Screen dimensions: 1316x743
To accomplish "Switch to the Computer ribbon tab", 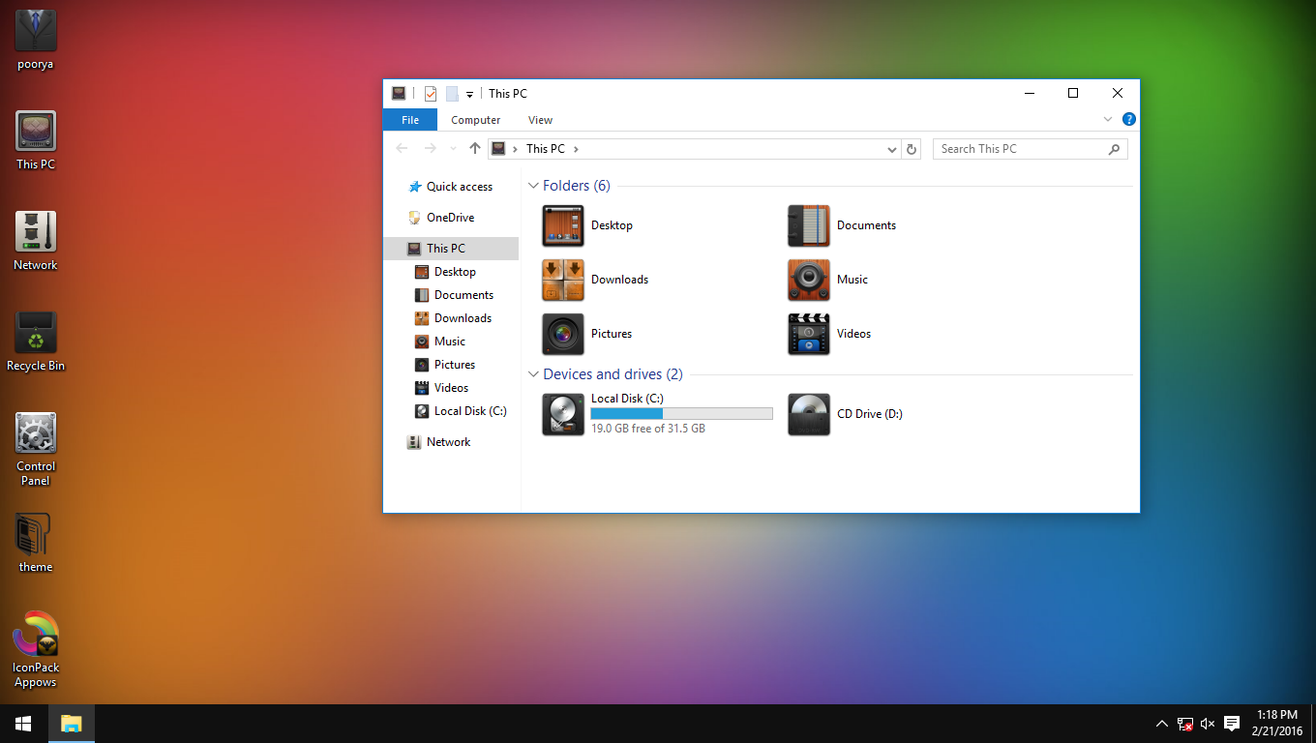I will (x=475, y=119).
